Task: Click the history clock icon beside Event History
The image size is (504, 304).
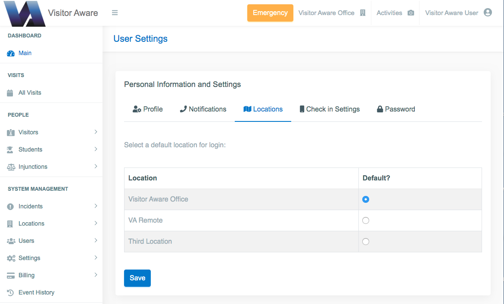Action: pyautogui.click(x=10, y=292)
